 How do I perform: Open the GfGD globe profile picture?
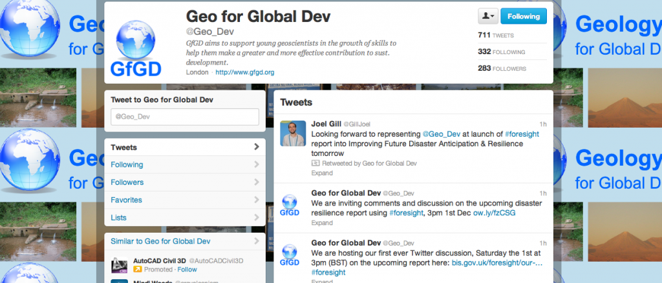pyautogui.click(x=136, y=48)
